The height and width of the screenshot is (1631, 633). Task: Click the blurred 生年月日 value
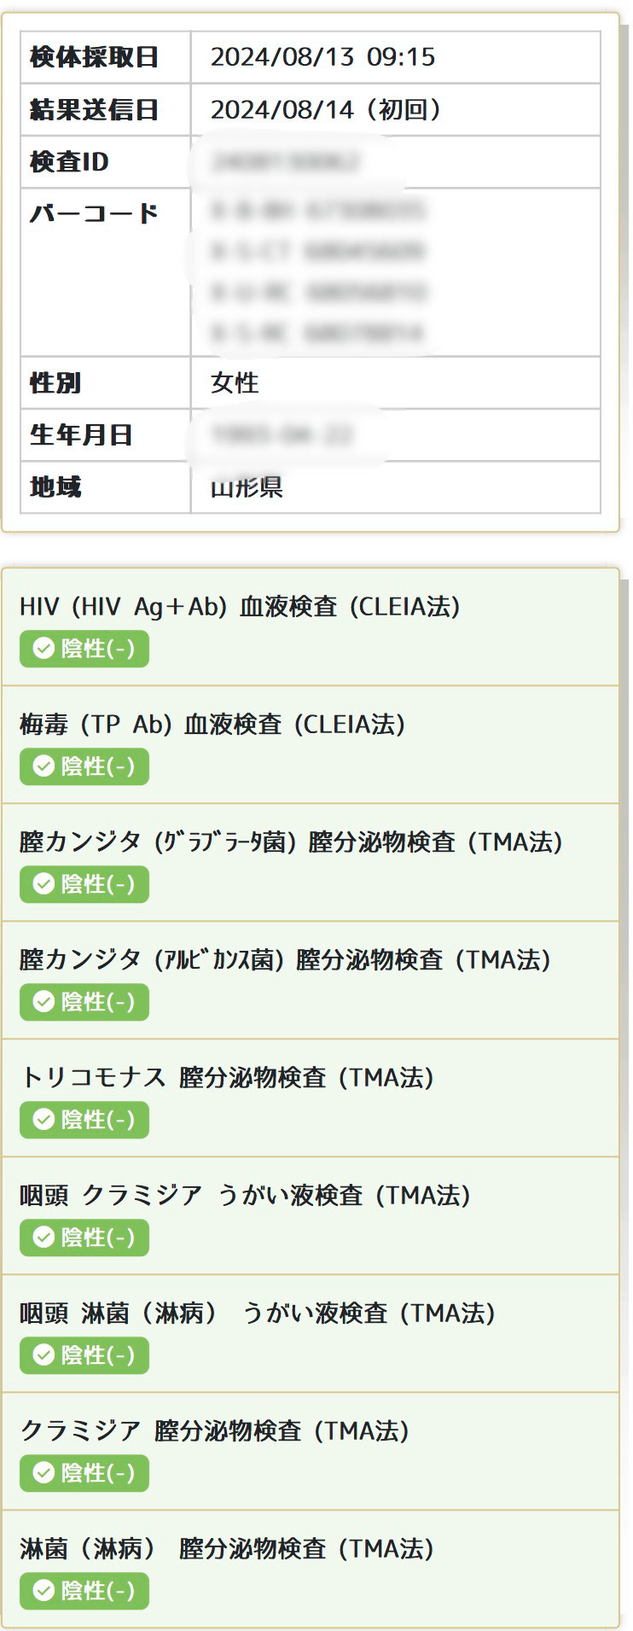(282, 435)
